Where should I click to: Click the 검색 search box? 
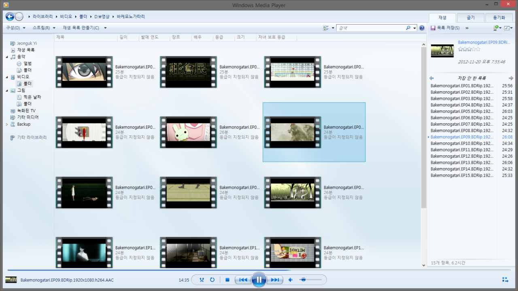coord(371,28)
